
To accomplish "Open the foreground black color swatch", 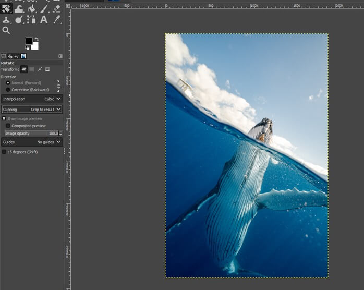I will (29, 41).
